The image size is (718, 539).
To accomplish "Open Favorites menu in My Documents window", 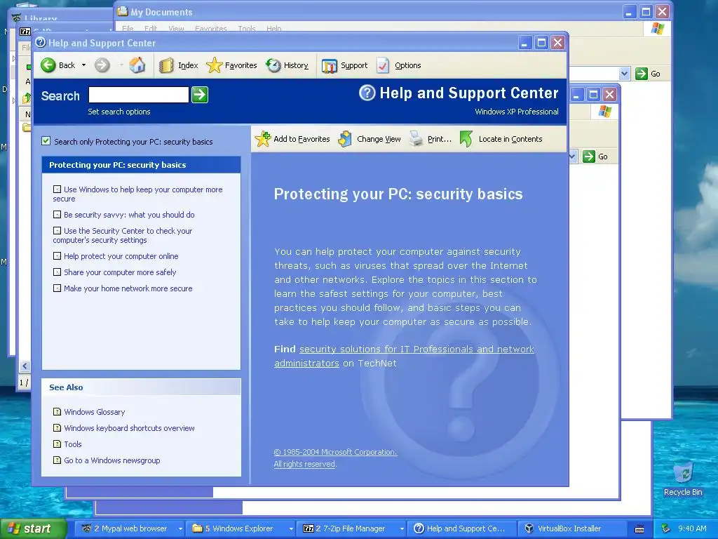I will [210, 28].
